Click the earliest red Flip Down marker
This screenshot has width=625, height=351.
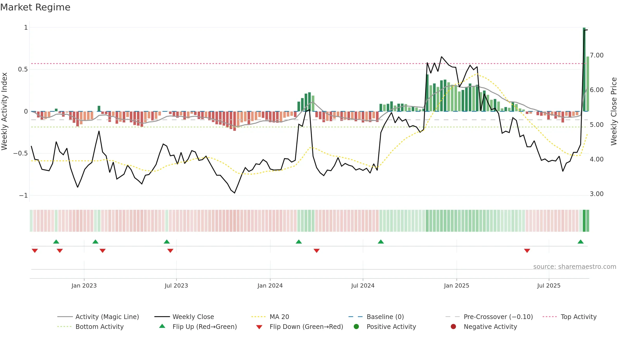coord(35,251)
